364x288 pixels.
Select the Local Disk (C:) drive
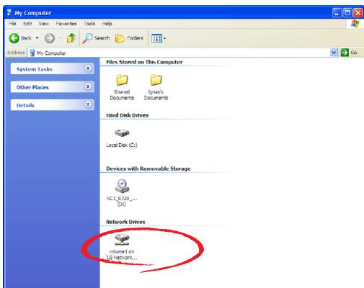click(122, 138)
